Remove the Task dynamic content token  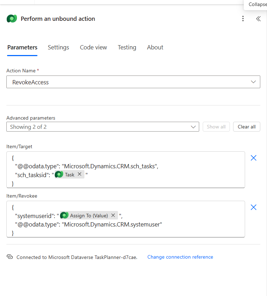tap(79, 174)
